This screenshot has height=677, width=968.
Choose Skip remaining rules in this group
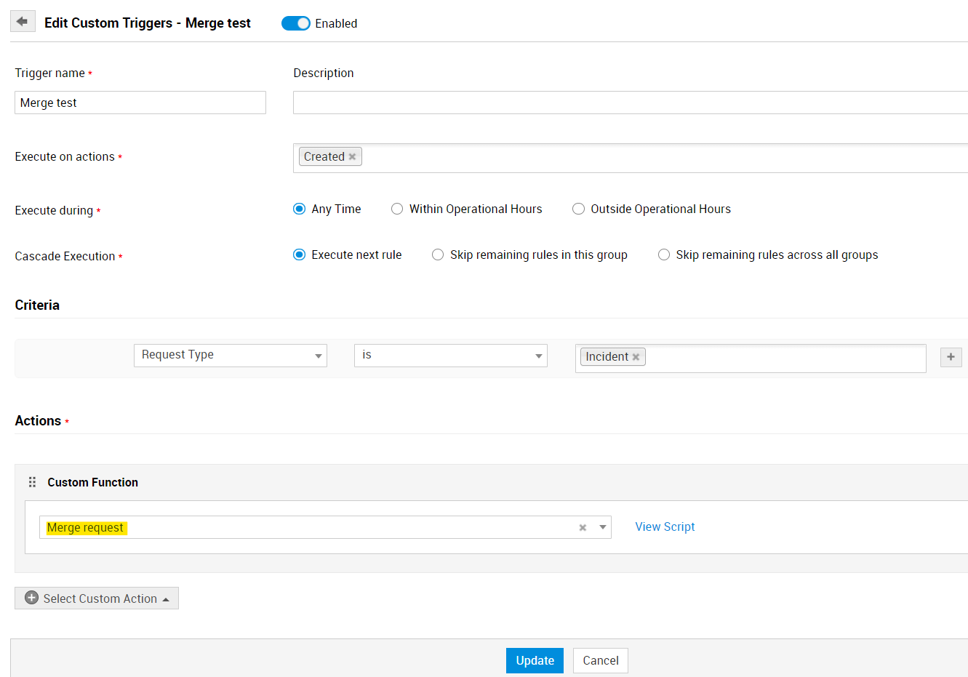(x=438, y=255)
